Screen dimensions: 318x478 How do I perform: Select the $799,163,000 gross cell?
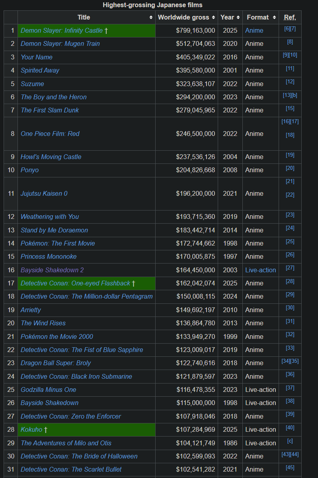coord(187,30)
